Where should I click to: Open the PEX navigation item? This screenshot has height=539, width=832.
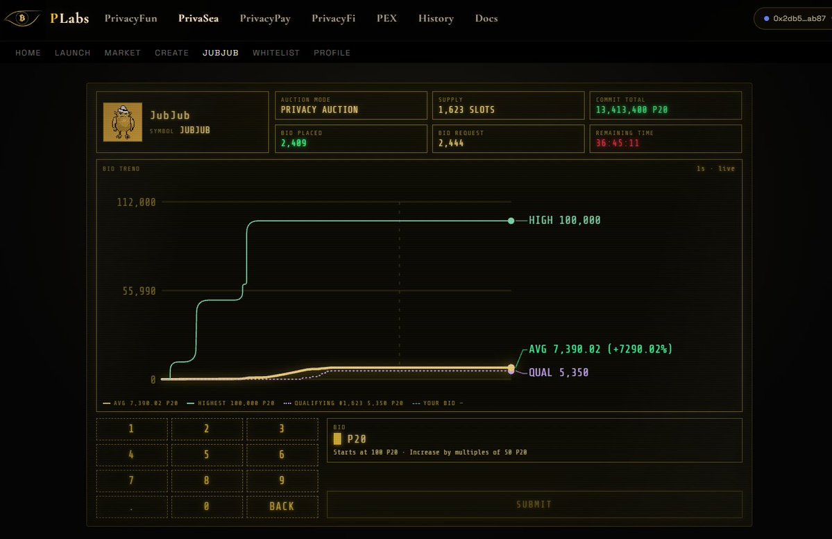tap(387, 18)
